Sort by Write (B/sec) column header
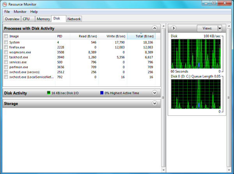Image resolution: width=234 pixels, height=174 pixels. coord(113,36)
